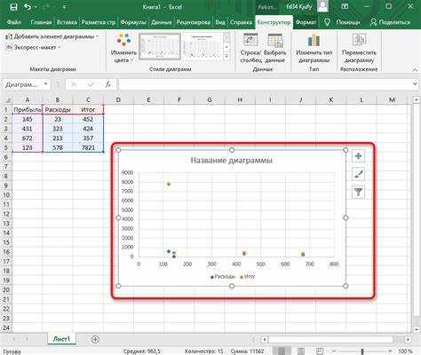Viewport: 421px width, 355px height.
Task: Click Строка/столбец switch icon
Action: pos(250,40)
